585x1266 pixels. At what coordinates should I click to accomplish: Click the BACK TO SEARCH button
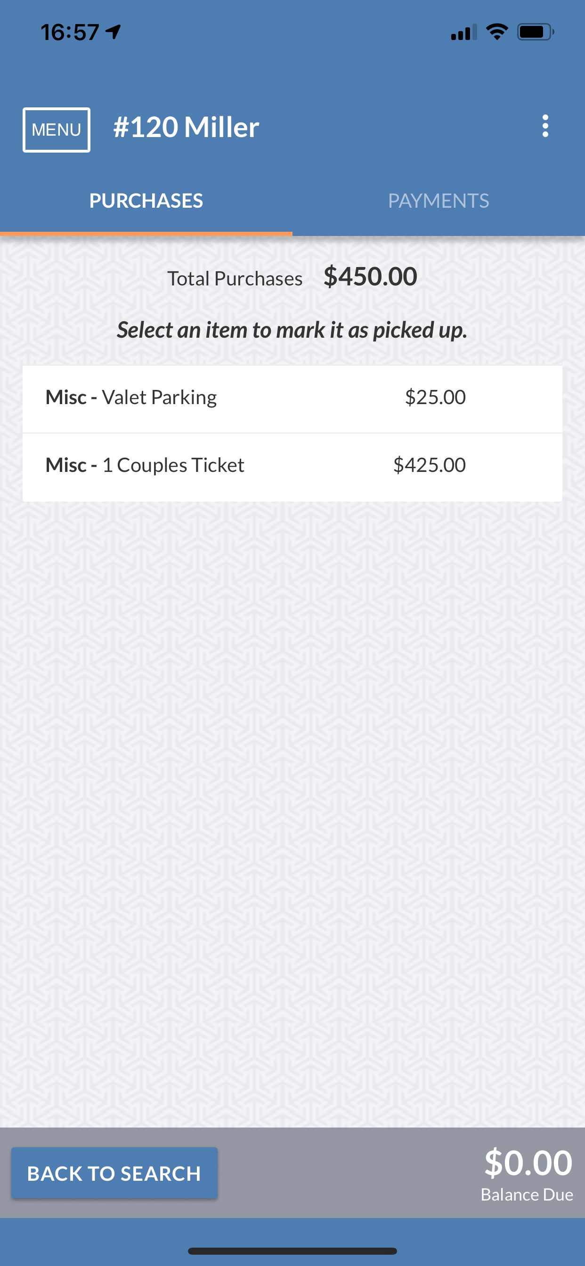(114, 1173)
